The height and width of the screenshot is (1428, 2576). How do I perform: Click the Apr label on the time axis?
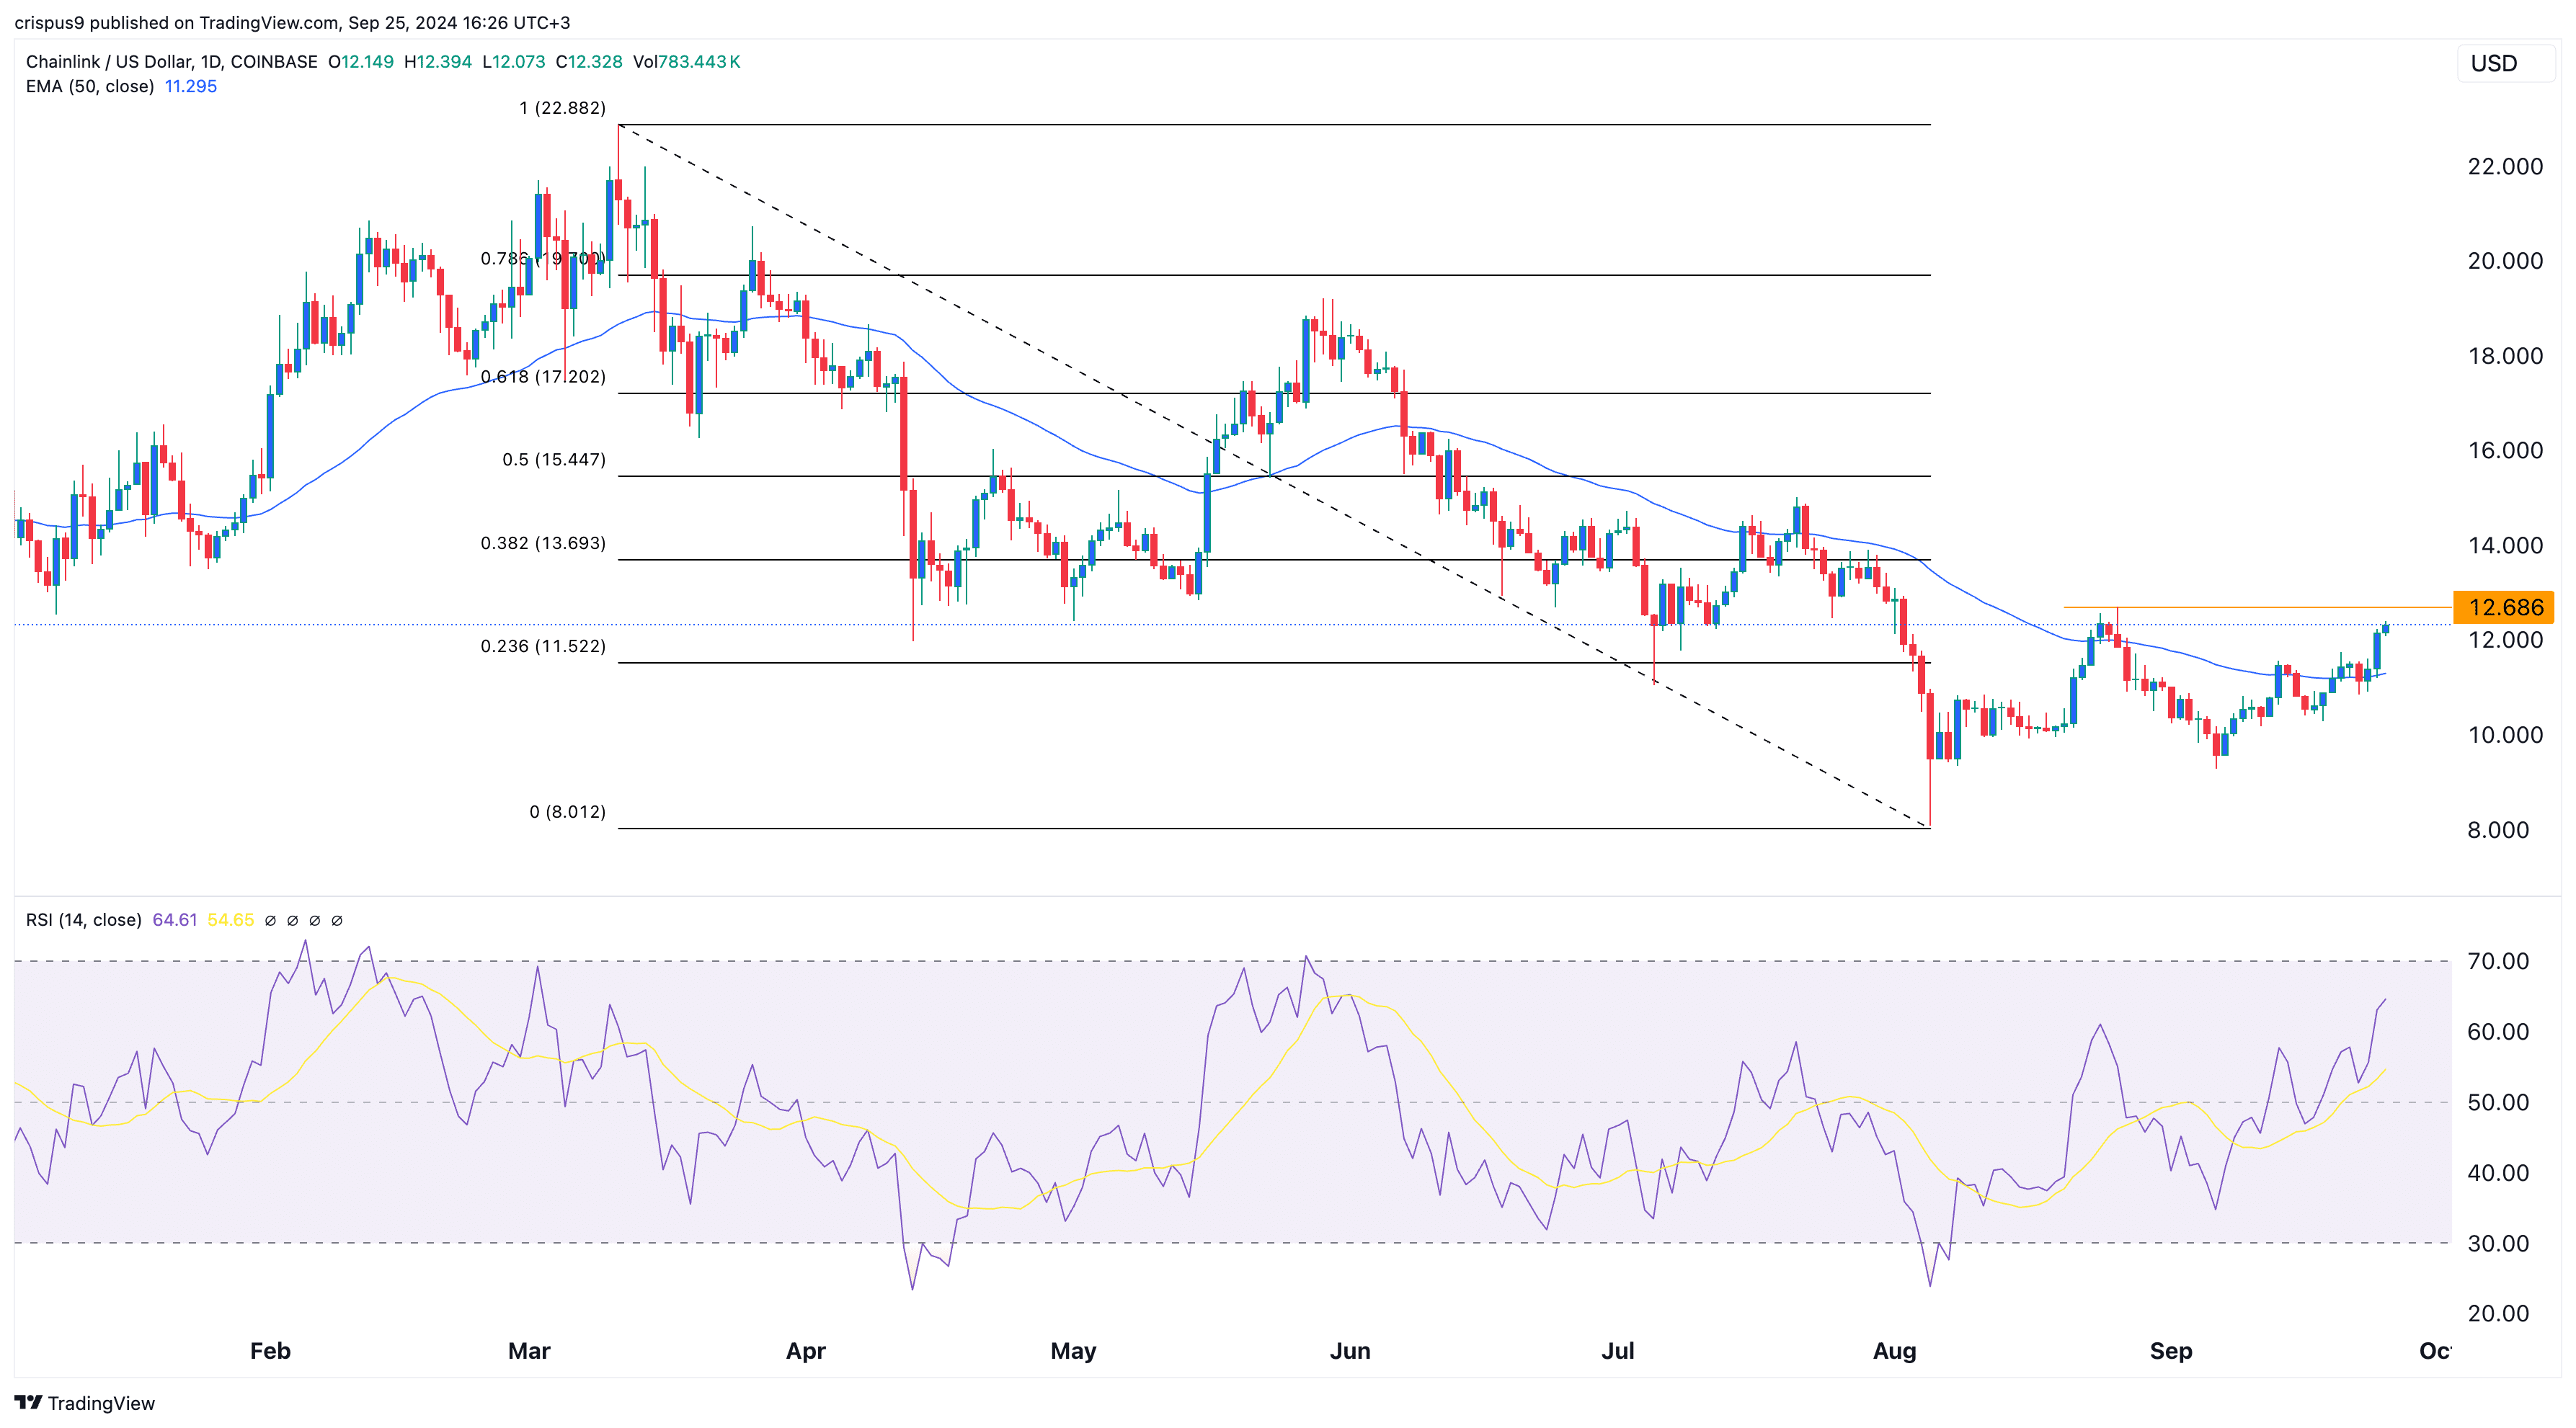[x=806, y=1351]
